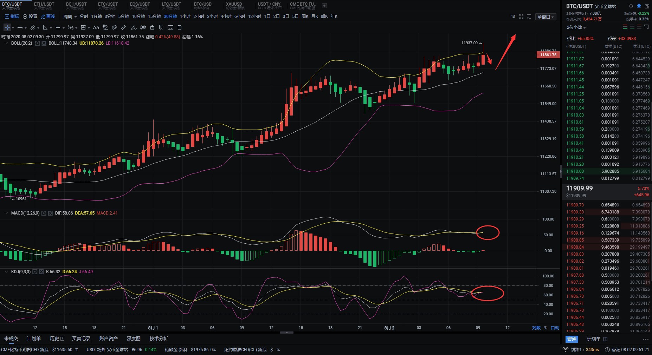Click the copy drawings icon
The image size is (652, 355).
click(161, 27)
